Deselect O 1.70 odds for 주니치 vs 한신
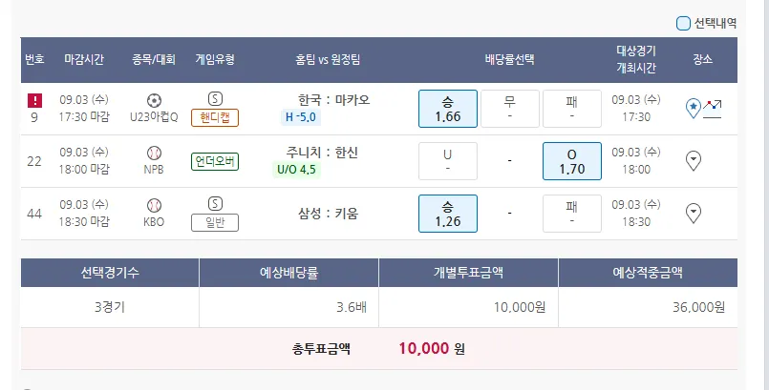 571,161
